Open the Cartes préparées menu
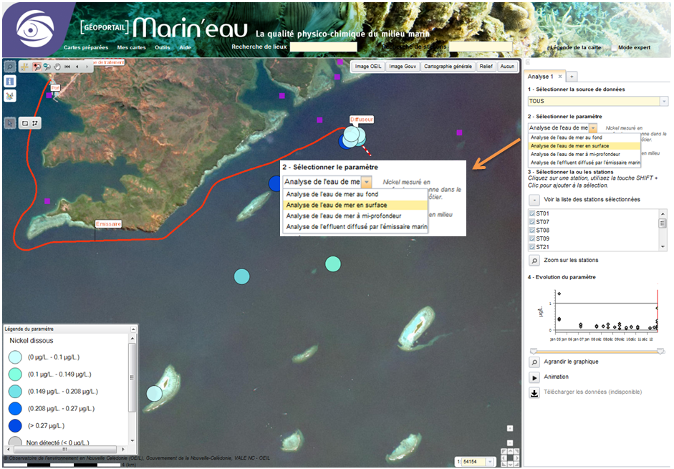This screenshot has height=469, width=674. [x=86, y=47]
